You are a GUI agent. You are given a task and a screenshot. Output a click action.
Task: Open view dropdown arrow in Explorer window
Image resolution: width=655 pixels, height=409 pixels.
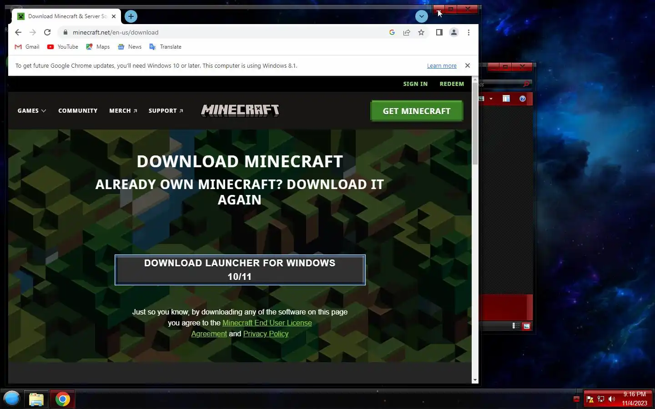pos(491,99)
